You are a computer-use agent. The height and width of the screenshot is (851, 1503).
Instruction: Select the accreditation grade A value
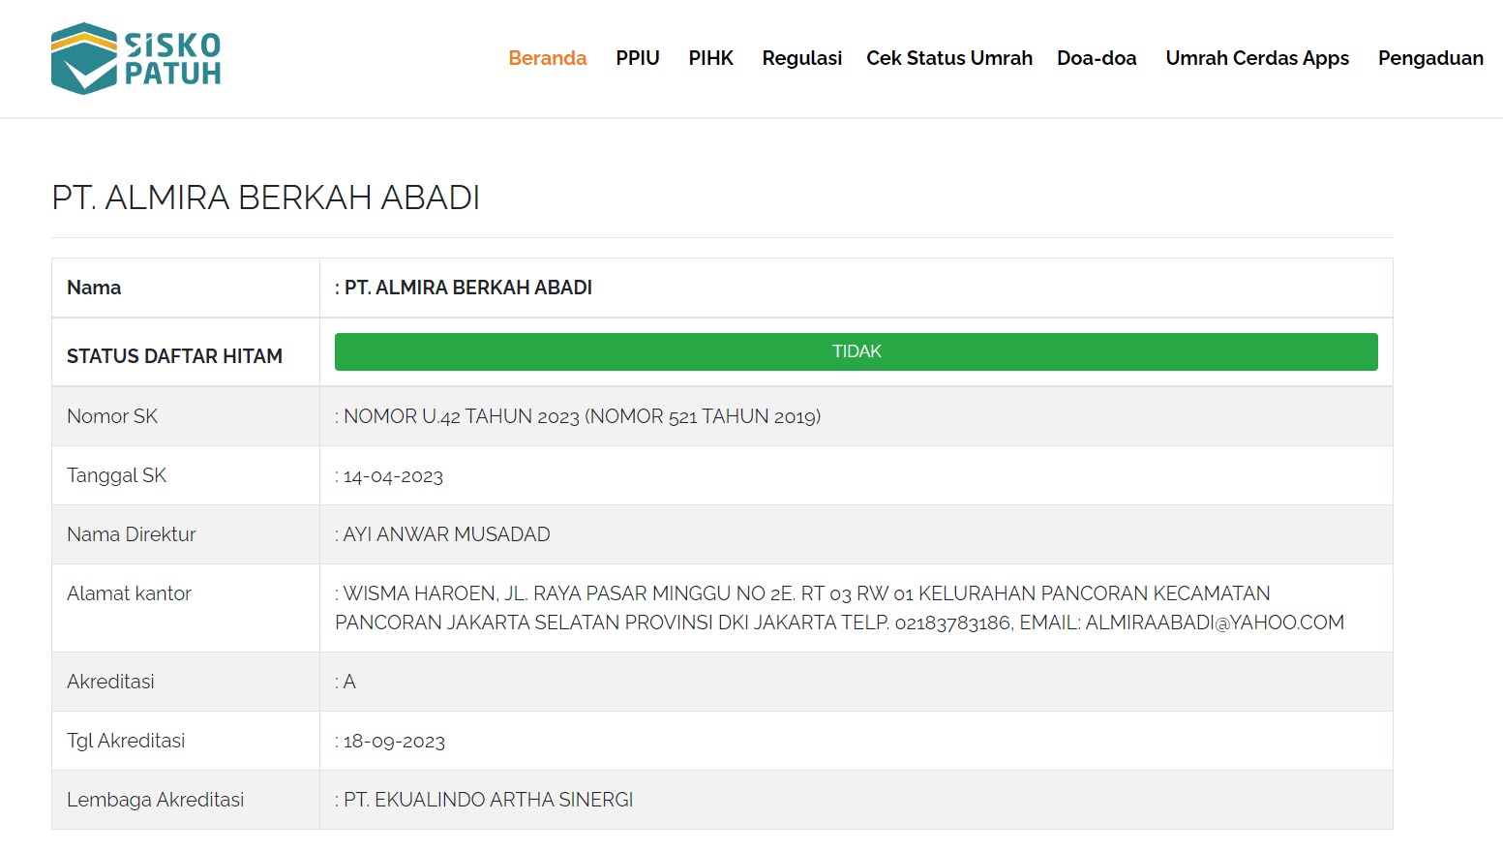(x=349, y=682)
